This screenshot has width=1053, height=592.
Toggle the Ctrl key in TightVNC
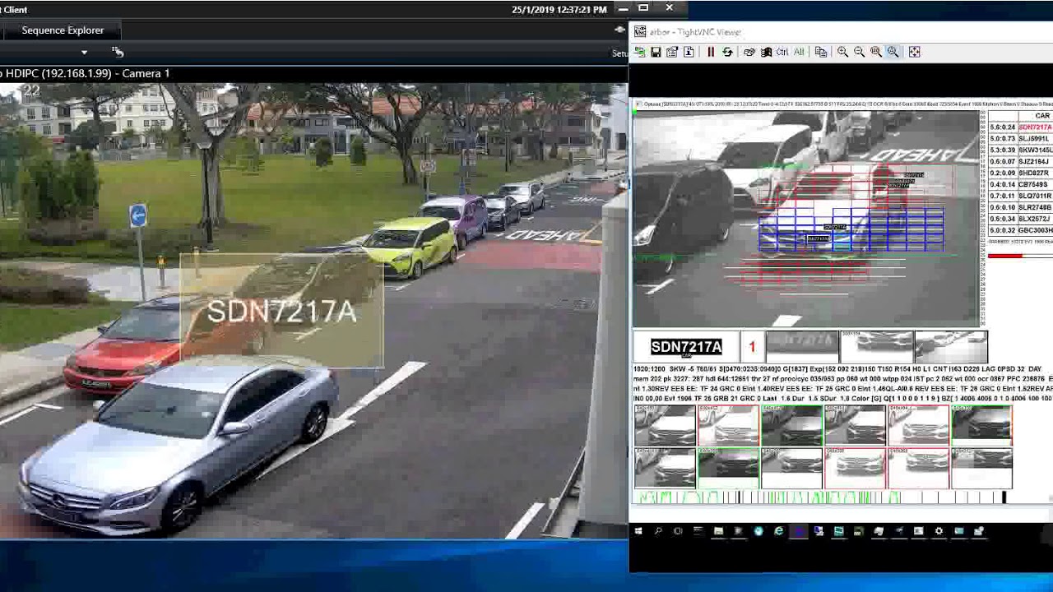pyautogui.click(x=782, y=52)
